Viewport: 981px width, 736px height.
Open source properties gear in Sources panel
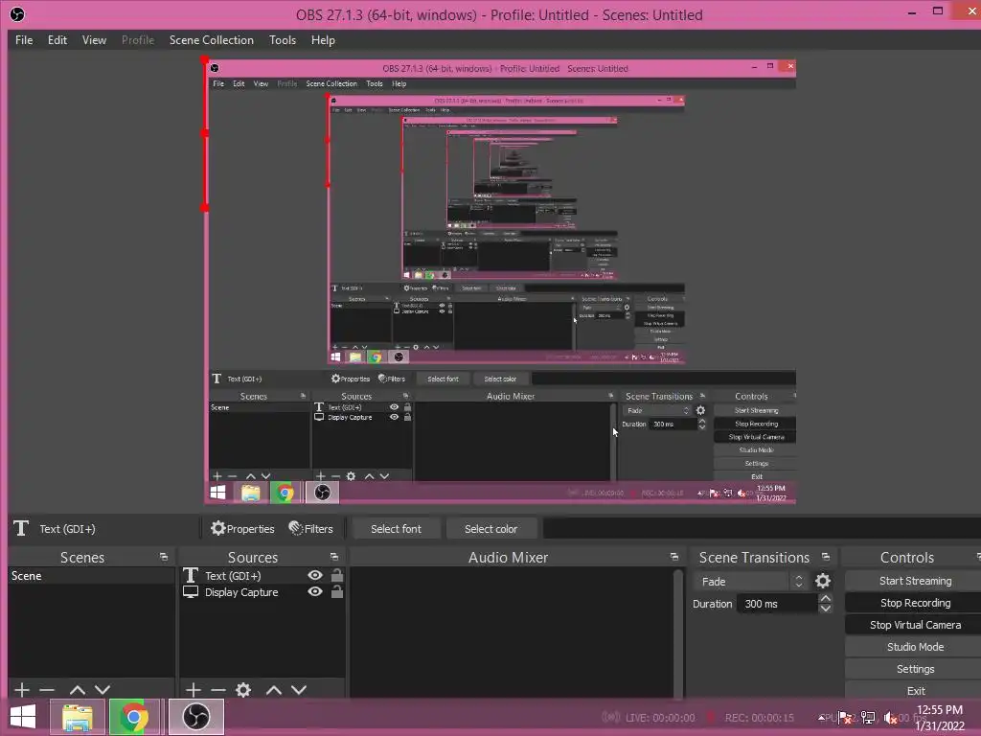[243, 690]
